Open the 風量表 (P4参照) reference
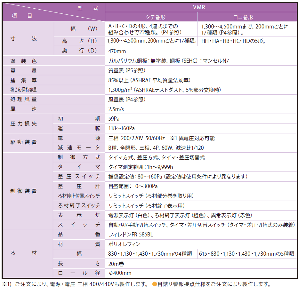Image resolution: width=298 pixels, height=287 pixels. tap(127, 100)
